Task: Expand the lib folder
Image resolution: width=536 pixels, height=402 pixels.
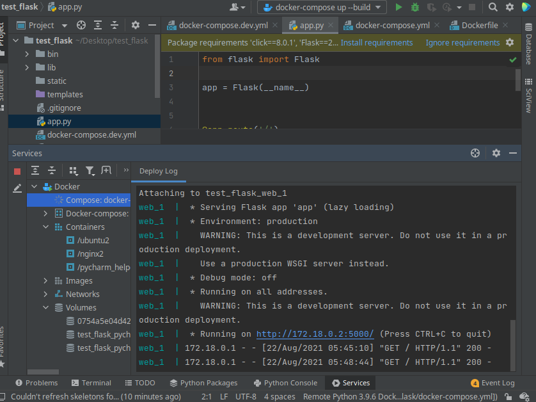Action: pos(27,68)
